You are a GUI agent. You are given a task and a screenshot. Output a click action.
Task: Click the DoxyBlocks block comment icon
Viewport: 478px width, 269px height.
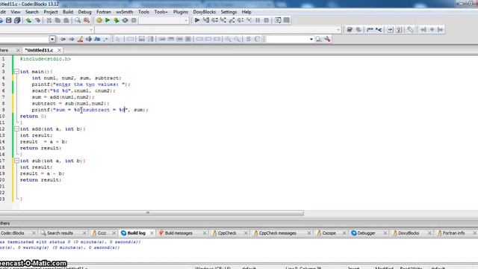pyautogui.click(x=370, y=30)
